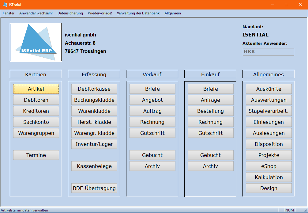
Task: Launch Inventur/Lager
Action: pyautogui.click(x=94, y=144)
